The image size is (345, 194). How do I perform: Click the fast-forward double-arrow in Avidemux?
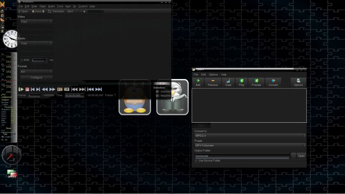[52, 89]
